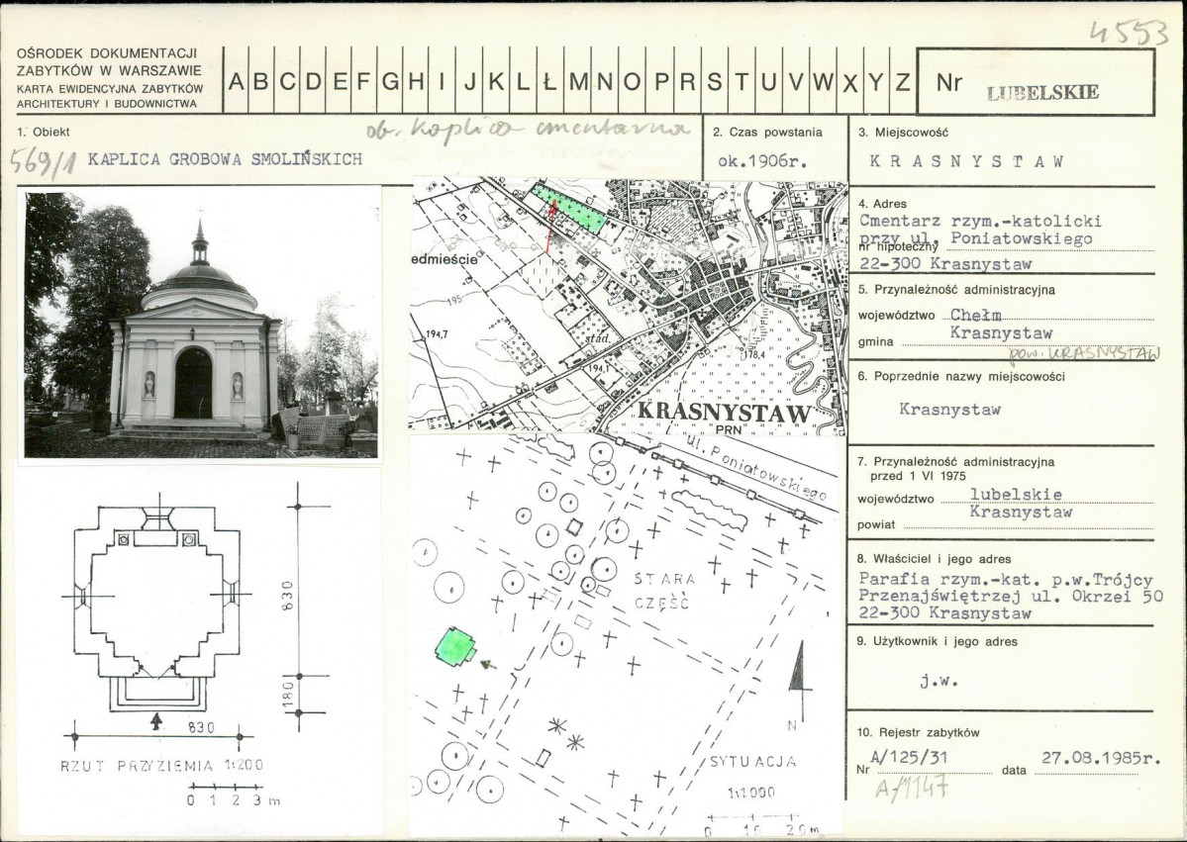Click '10. Rejestr zabytków' label
Image resolution: width=1187 pixels, height=842 pixels.
(x=919, y=732)
